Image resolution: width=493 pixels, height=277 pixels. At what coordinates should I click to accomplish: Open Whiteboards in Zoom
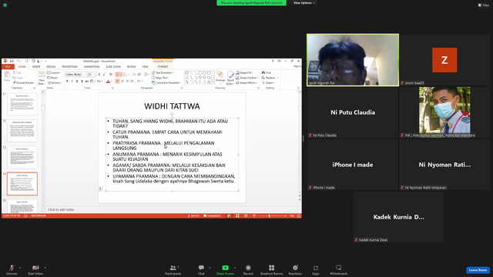tap(339, 270)
